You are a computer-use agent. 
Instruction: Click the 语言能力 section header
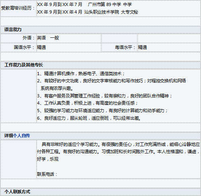coord(13,29)
